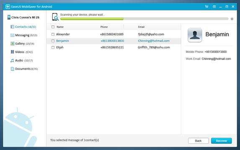This screenshot has width=240, height=150.
Task: Click email fjdiajijfi@yaho.com
Action: click(151, 34)
